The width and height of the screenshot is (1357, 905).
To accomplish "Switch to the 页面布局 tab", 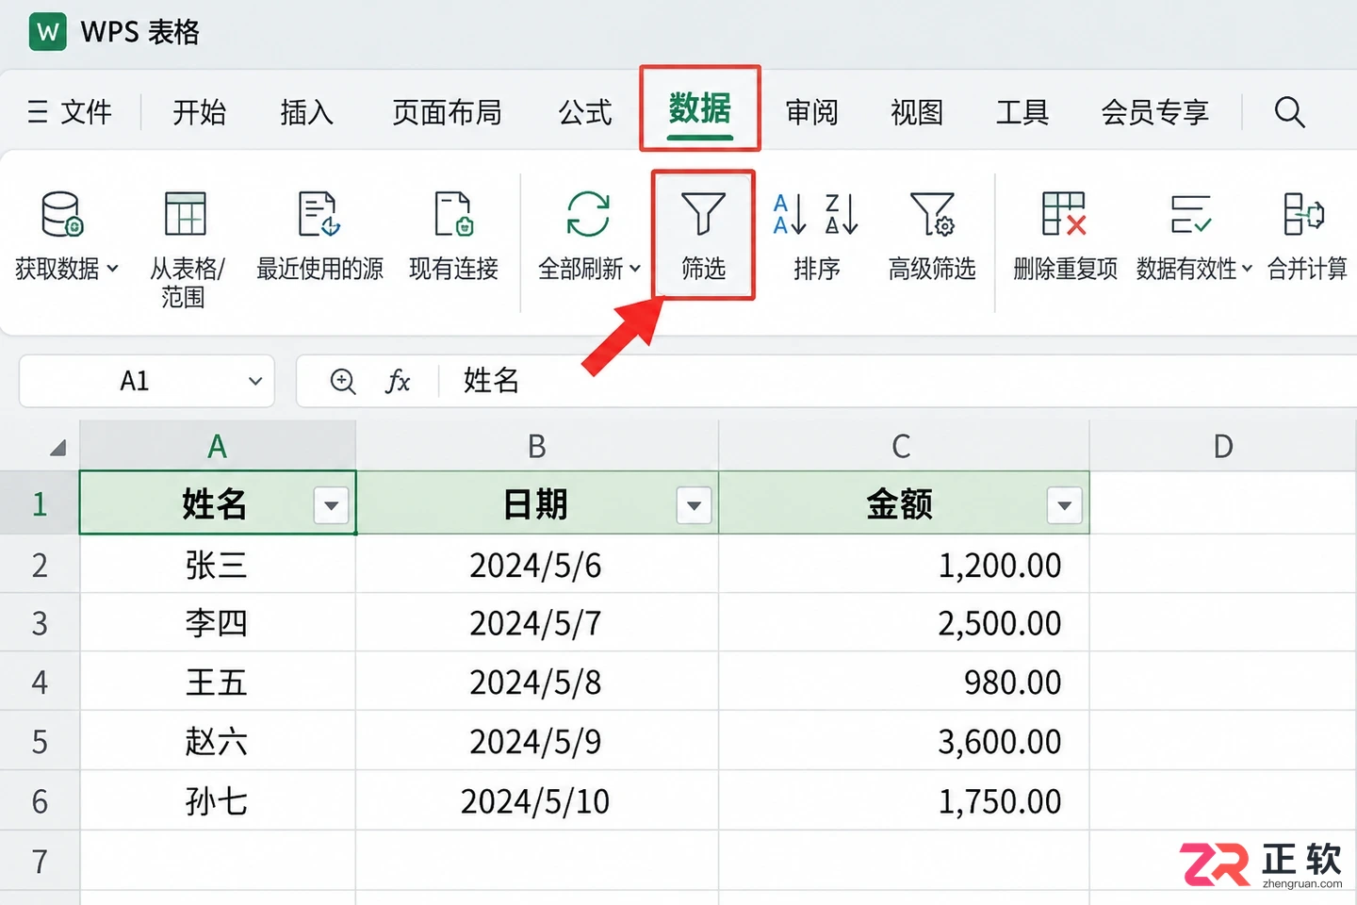I will (447, 112).
